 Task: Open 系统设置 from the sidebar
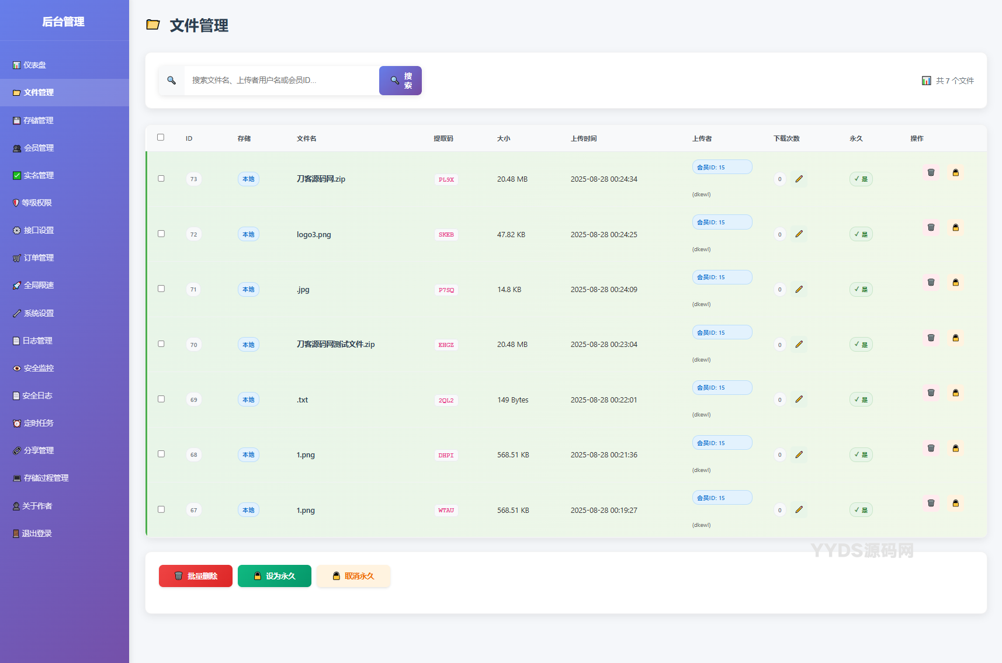coord(39,314)
